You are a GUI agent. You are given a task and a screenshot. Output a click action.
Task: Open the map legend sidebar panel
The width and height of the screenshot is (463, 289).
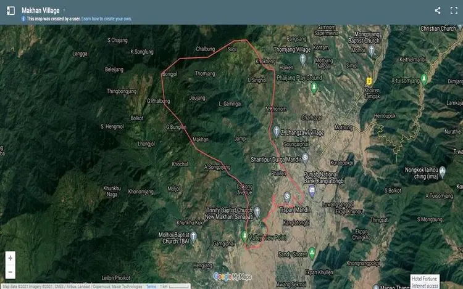[x=10, y=10]
